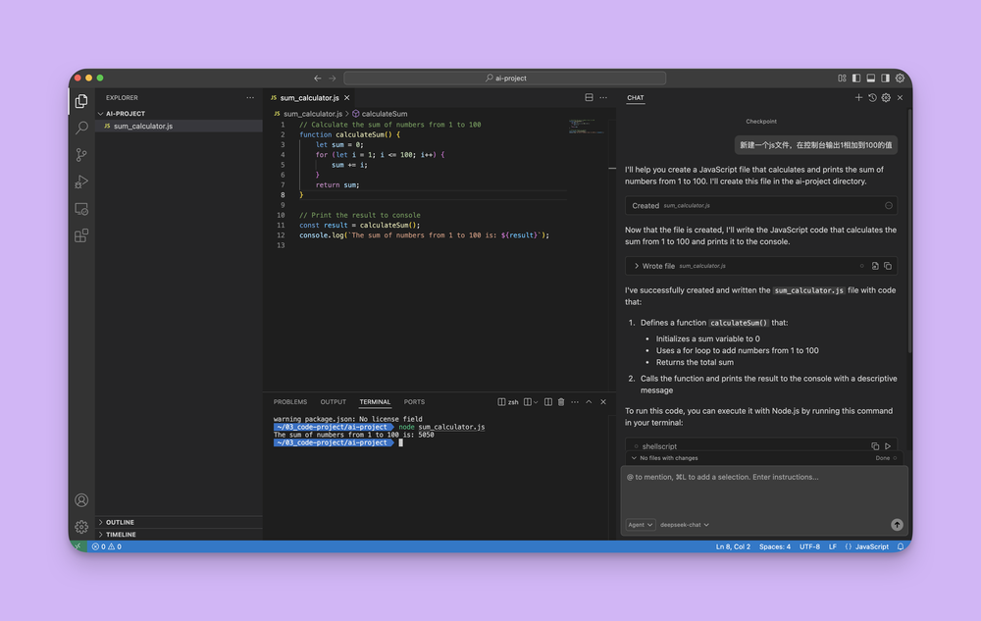
Task: Open the Remote Explorer view
Action: coord(81,209)
